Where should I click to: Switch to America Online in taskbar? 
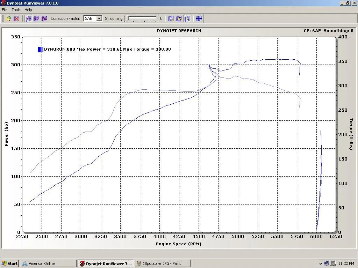[x=48, y=263]
